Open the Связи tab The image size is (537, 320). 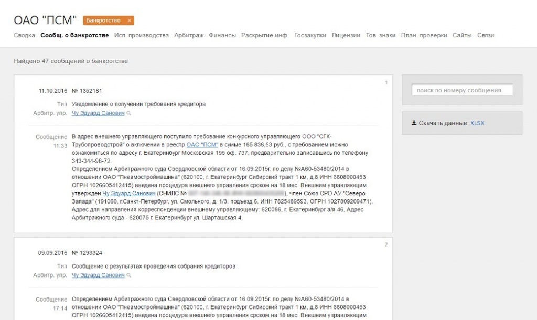click(486, 35)
